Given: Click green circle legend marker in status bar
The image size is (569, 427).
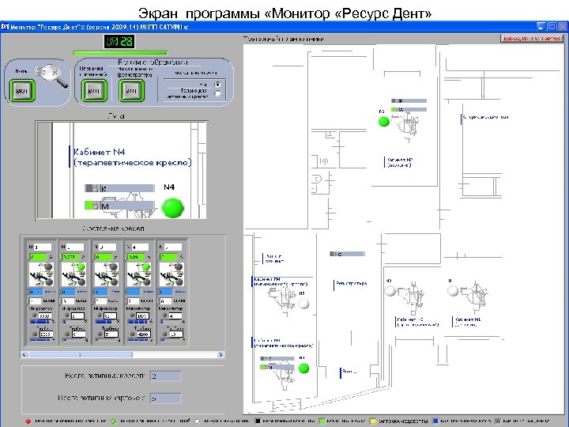Looking at the screenshot, I should (114, 421).
